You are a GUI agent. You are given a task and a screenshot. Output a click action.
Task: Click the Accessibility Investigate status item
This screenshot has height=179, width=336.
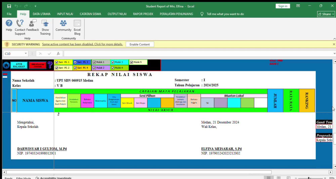[x=53, y=178]
